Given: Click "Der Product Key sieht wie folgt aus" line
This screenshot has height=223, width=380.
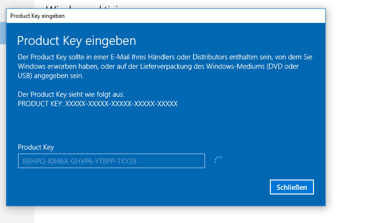Looking at the screenshot, I should point(70,94).
